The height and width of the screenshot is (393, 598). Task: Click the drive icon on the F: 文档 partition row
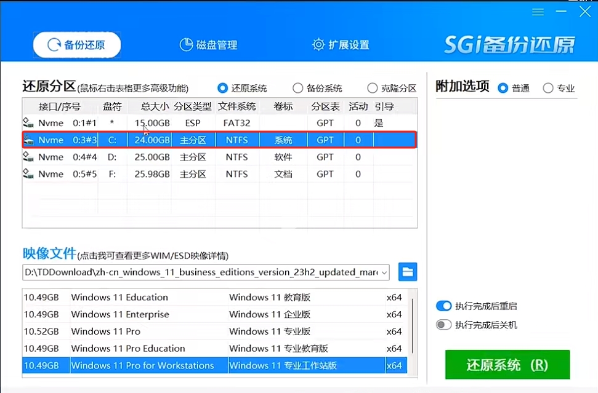tap(28, 174)
